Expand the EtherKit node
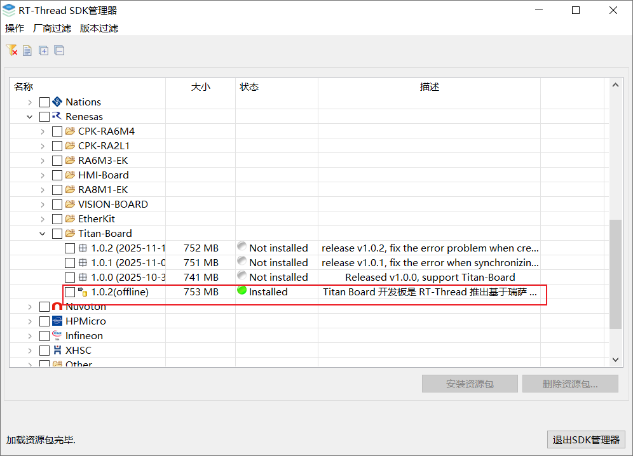The height and width of the screenshot is (456, 633). [43, 219]
